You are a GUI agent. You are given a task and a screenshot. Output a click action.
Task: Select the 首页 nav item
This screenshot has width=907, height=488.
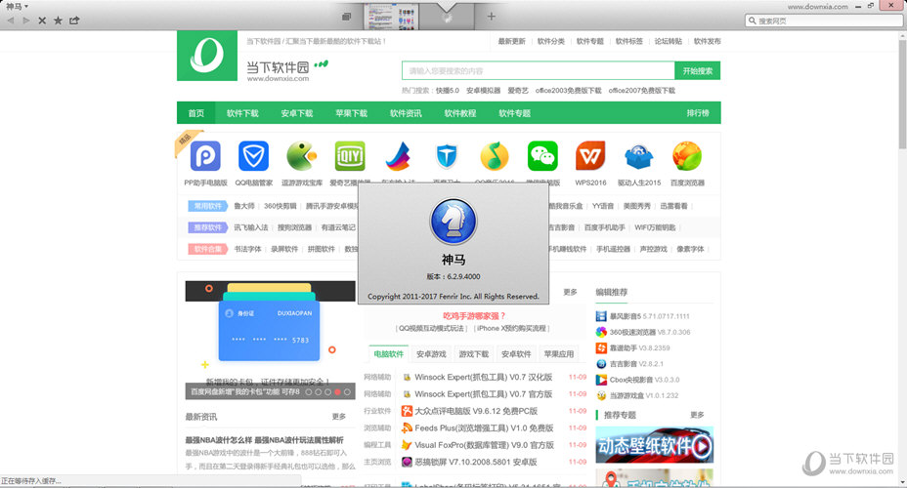click(x=196, y=113)
